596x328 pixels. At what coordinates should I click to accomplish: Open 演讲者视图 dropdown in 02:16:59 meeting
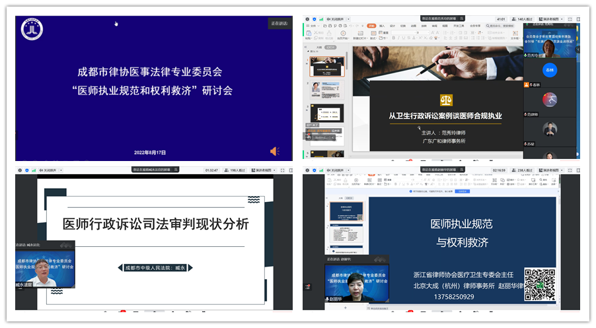tap(551, 170)
